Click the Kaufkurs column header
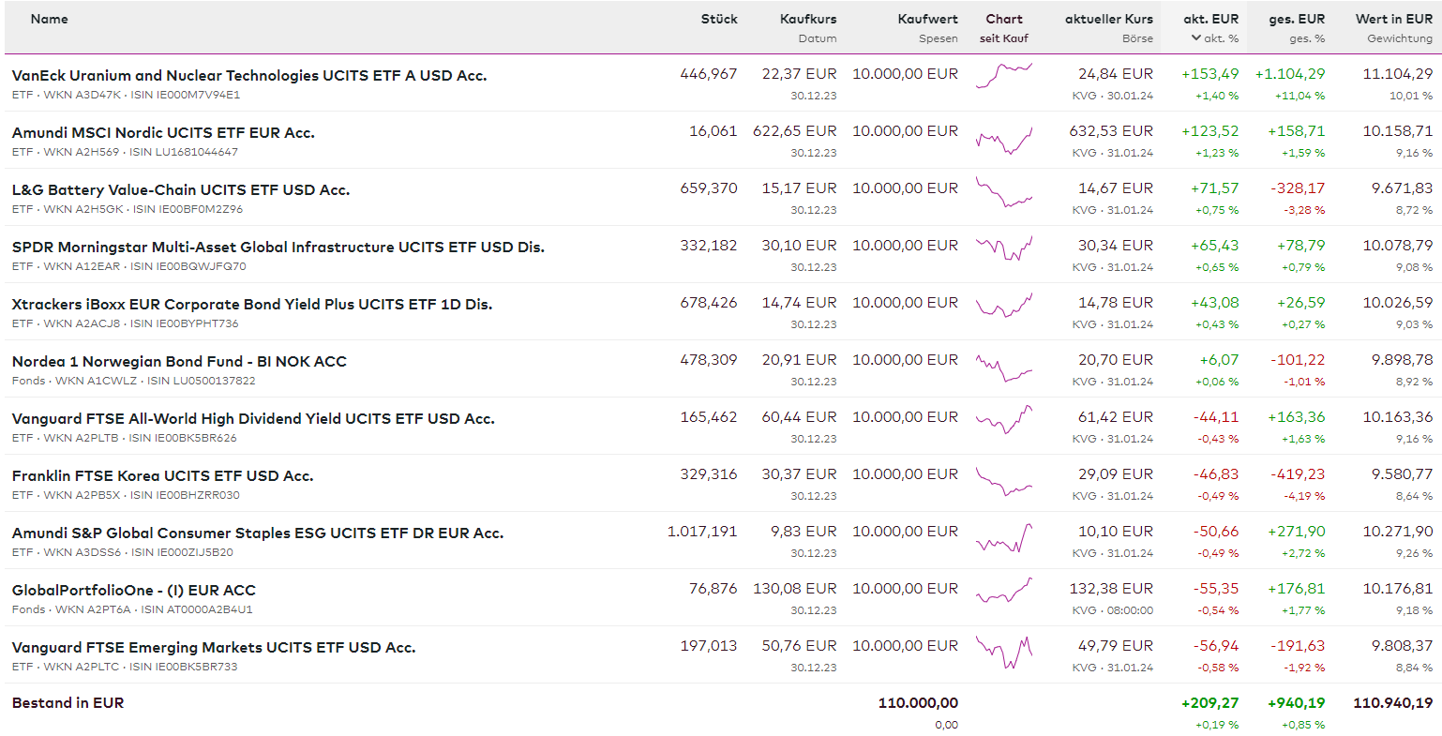Viewport: 1442px width, 736px height. click(808, 19)
